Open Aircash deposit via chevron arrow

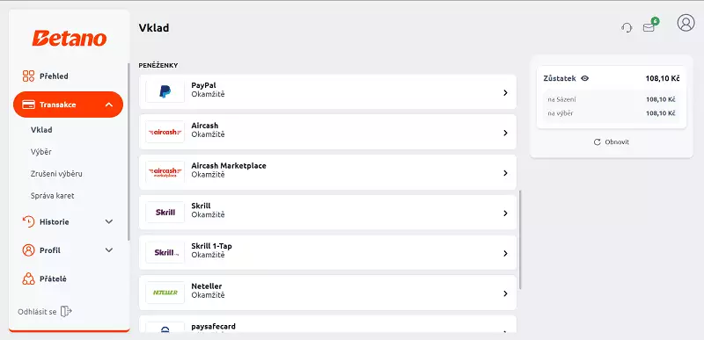505,133
